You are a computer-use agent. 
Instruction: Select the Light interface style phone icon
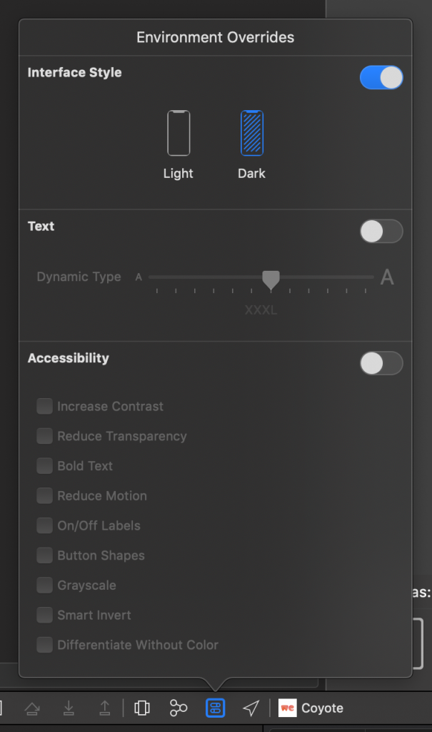(179, 133)
